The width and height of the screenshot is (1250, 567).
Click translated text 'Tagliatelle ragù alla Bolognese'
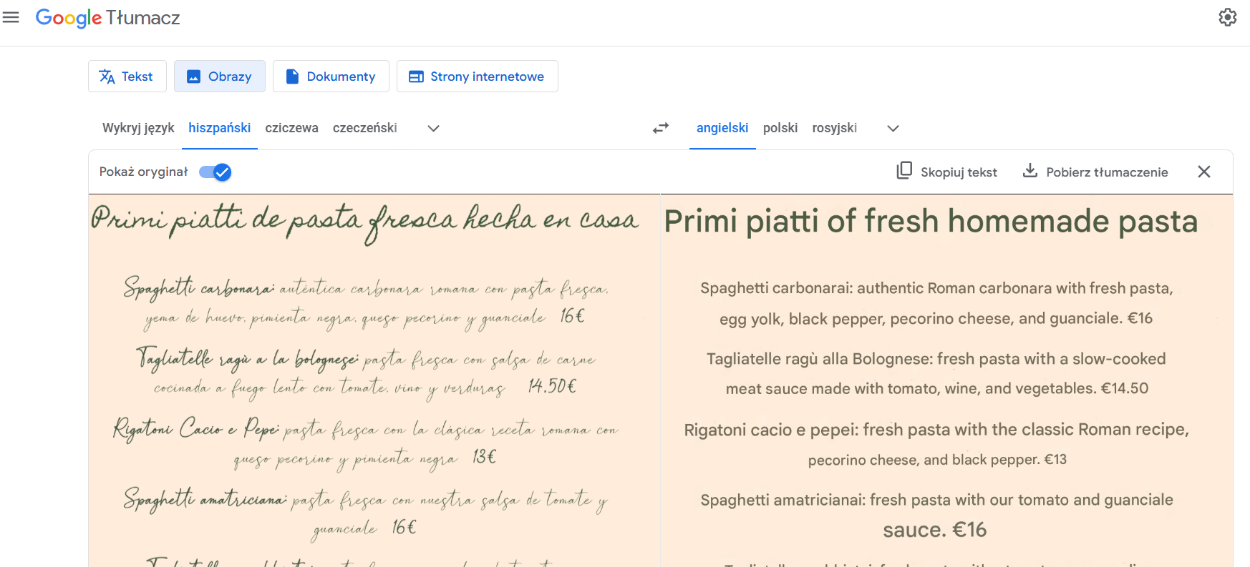tap(818, 359)
